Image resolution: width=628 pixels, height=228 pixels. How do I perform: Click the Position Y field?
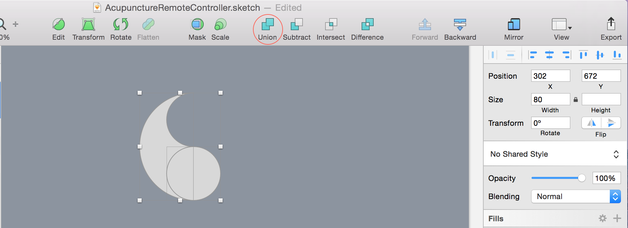601,76
